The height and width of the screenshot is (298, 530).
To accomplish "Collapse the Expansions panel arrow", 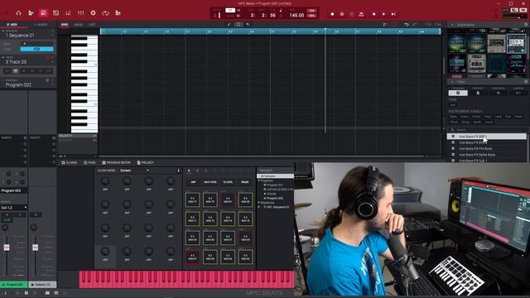I will click(452, 25).
